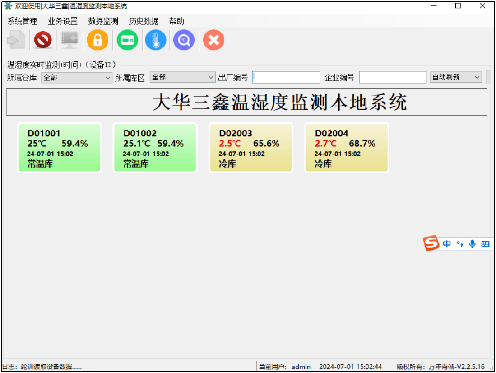Open the 自动刷新 dropdown
The width and height of the screenshot is (496, 373).
pyautogui.click(x=456, y=78)
